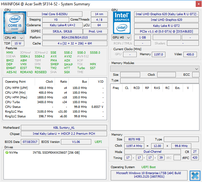The width and height of the screenshot is (202, 182).
Task: Click the Intel Kaby Lake-U chipset field
Action: (x=64, y=134)
